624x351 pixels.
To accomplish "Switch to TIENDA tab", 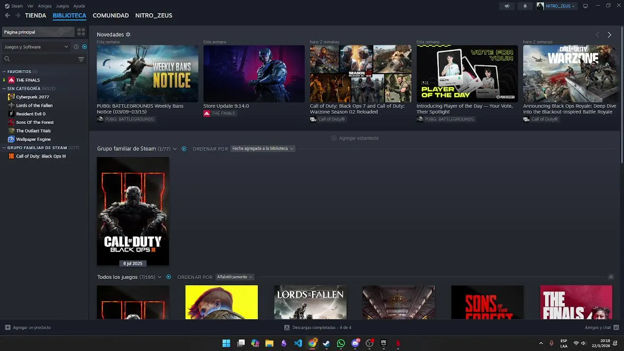I will tap(36, 16).
